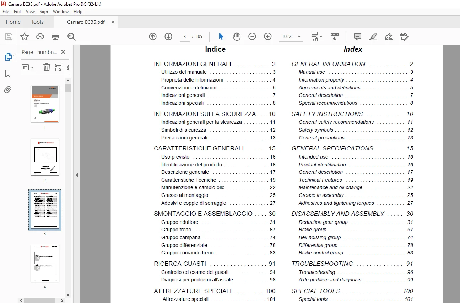Select the arrow selection tool

click(x=221, y=37)
